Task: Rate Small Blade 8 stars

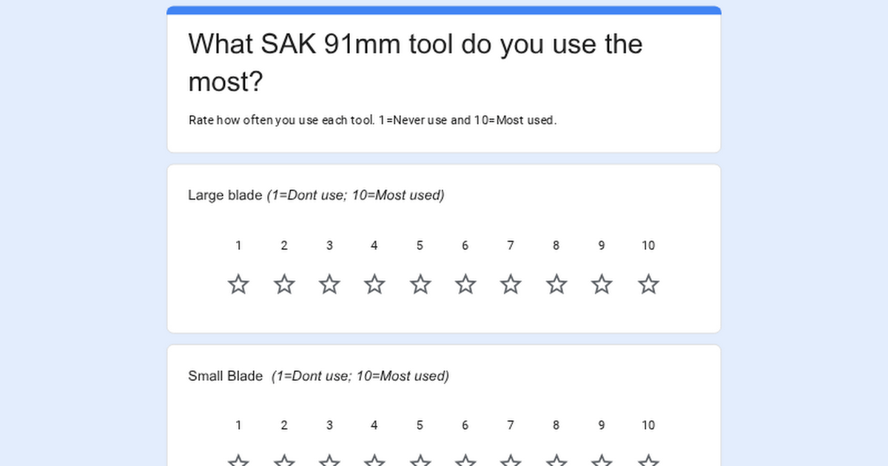Action: point(556,461)
